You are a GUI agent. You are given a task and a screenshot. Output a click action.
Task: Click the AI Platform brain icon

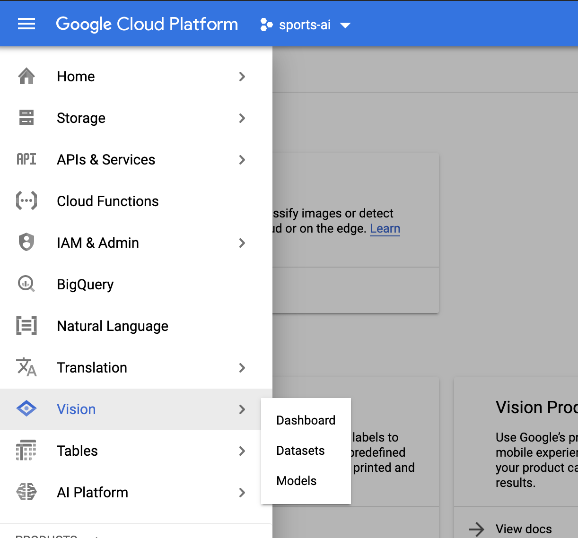(x=26, y=492)
